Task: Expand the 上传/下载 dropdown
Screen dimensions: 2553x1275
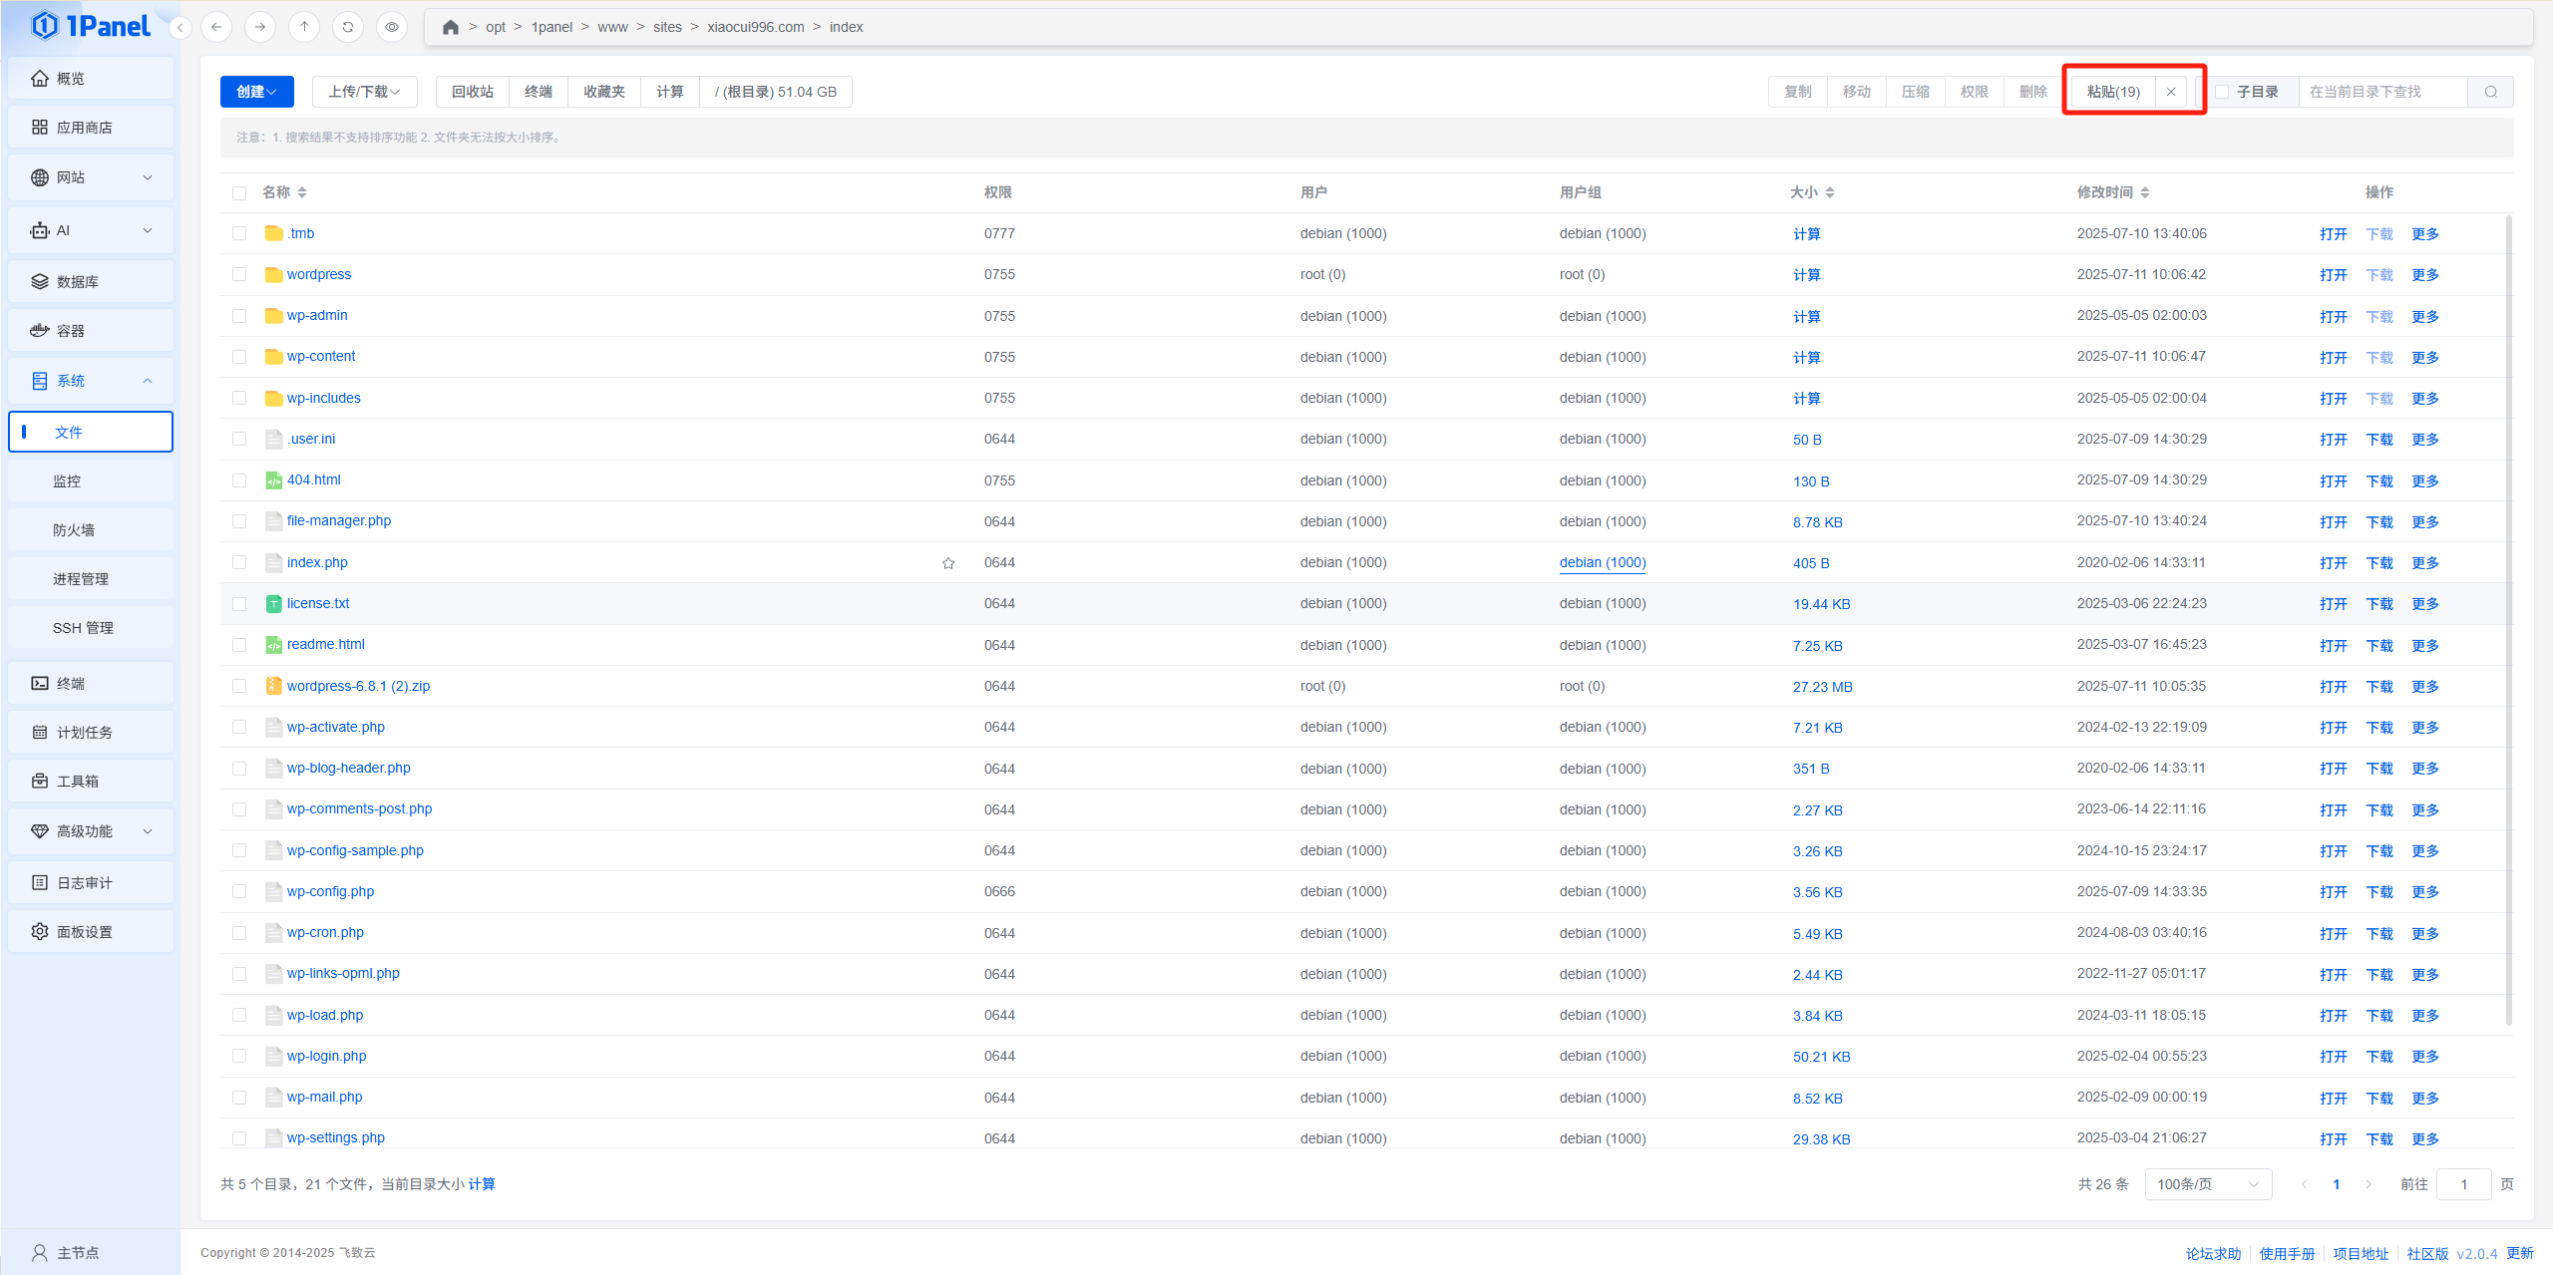Action: tap(364, 92)
